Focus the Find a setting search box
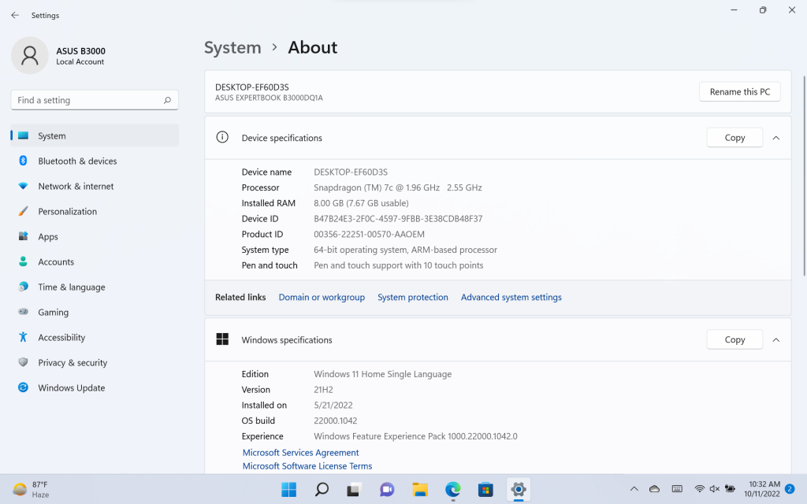 click(x=95, y=100)
